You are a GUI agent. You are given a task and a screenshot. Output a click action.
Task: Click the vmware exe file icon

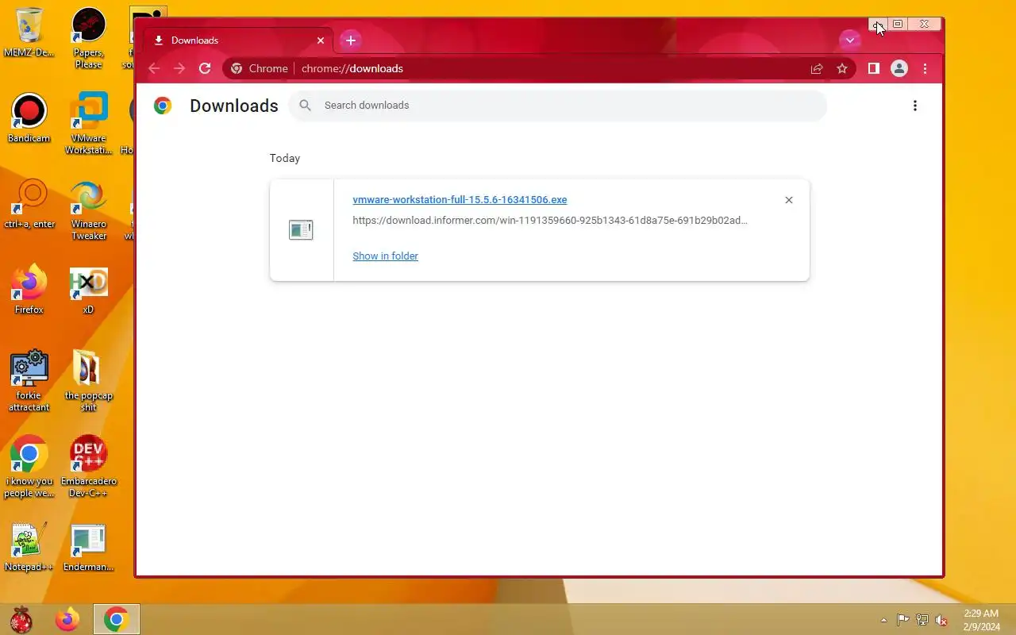pos(301,230)
